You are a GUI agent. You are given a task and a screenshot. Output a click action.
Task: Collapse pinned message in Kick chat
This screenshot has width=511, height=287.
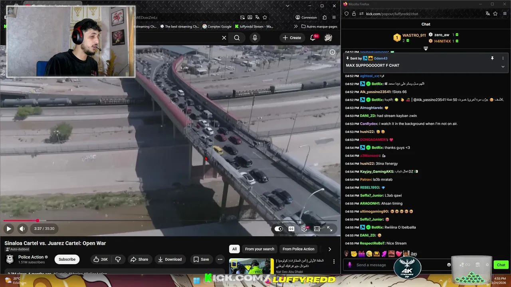pyautogui.click(x=503, y=67)
